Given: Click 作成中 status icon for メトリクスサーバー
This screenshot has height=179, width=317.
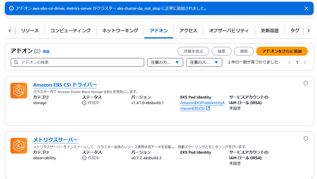Looking at the screenshot, I should [x=84, y=158].
